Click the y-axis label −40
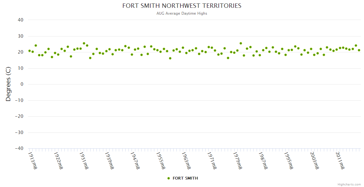The height and width of the screenshot is (187, 364). 19,149
